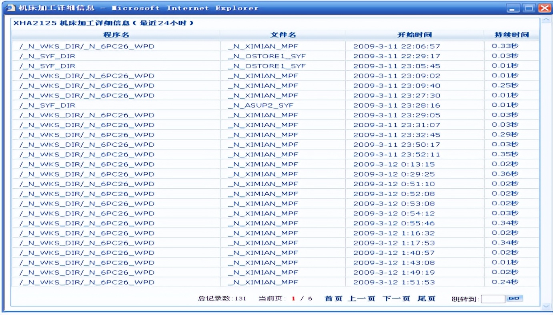Select start time 2009-3-12 1:51:53
This screenshot has width=553, height=315.
(x=394, y=282)
